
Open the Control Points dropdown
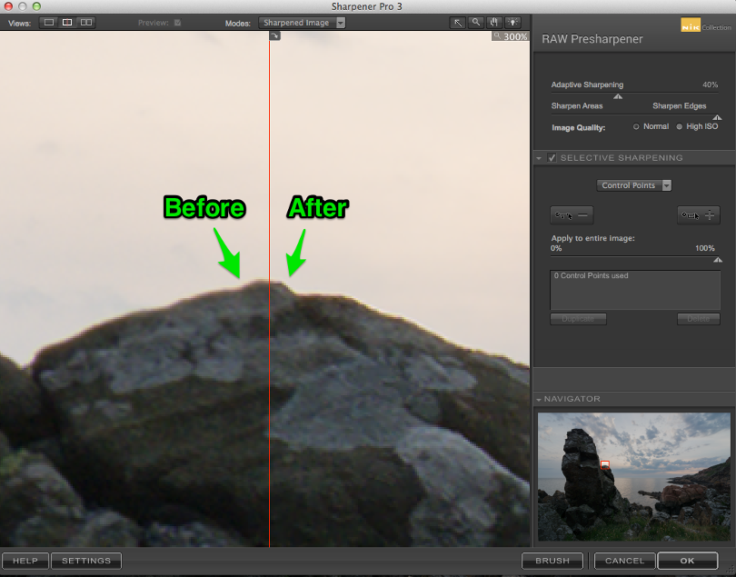tap(633, 185)
